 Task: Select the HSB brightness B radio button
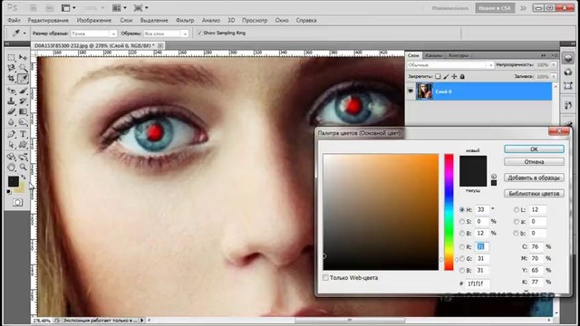click(x=461, y=234)
